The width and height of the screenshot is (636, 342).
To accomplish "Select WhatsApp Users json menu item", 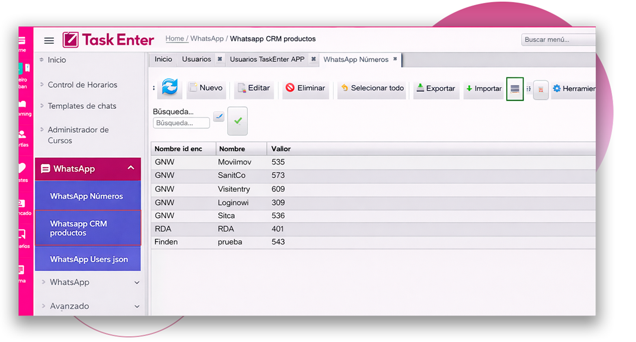I will [x=89, y=259].
